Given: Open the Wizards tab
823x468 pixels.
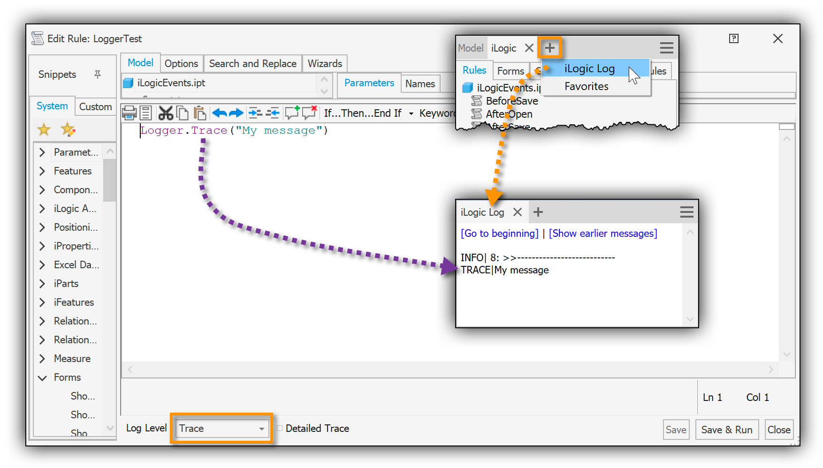Looking at the screenshot, I should (x=325, y=63).
